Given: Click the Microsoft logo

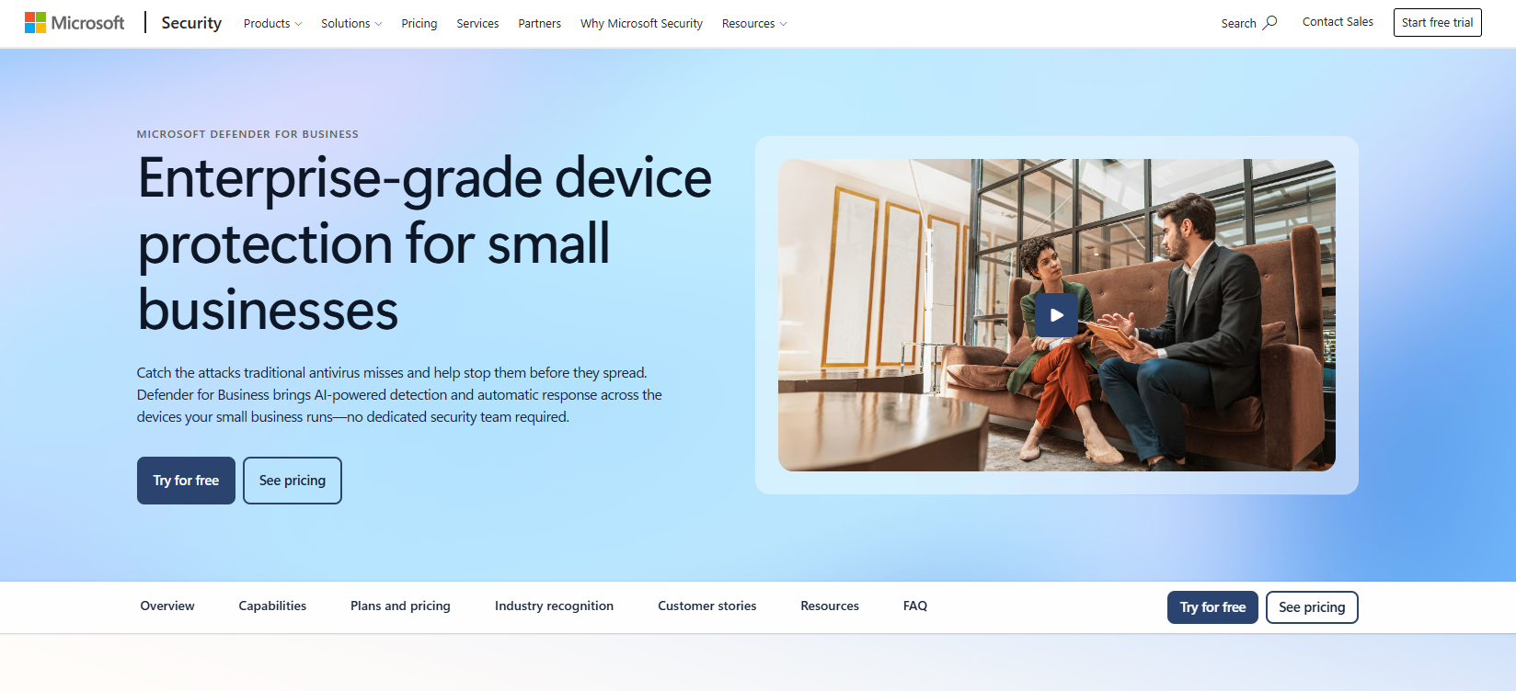Looking at the screenshot, I should (75, 23).
